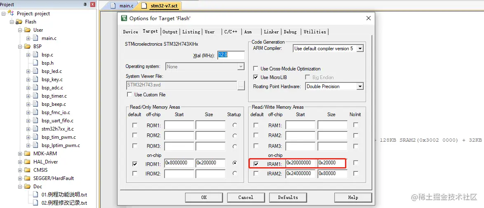The image size is (484, 208).
Task: Enable IRAM2 default checkbox
Action: 256,173
